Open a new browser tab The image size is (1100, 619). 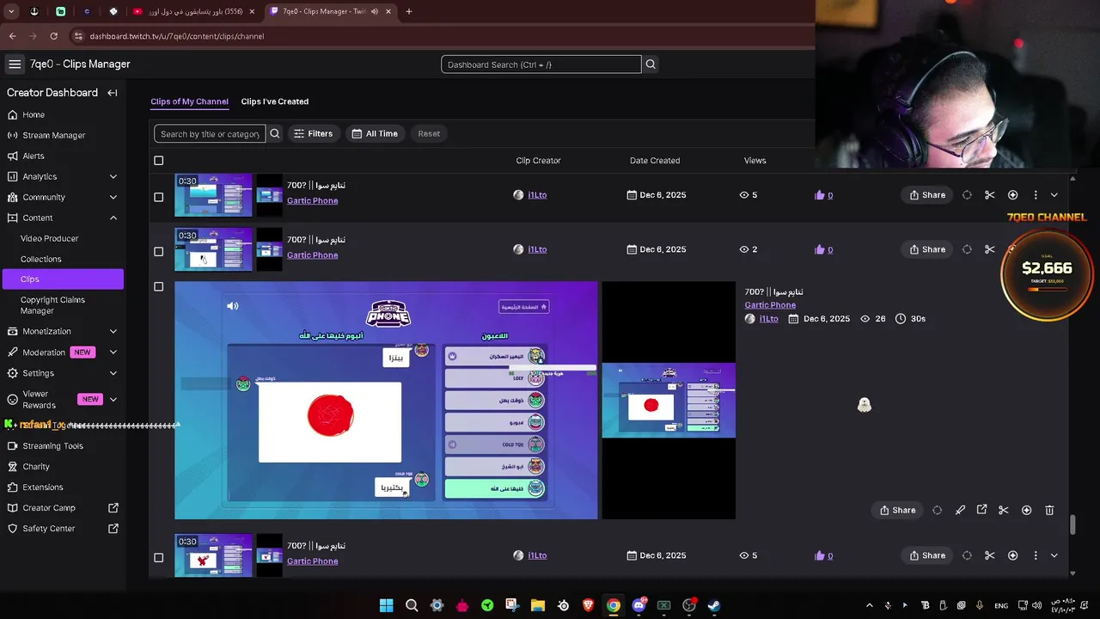click(409, 11)
